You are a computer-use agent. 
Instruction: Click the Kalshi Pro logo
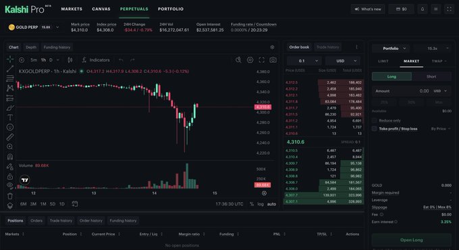click(28, 9)
